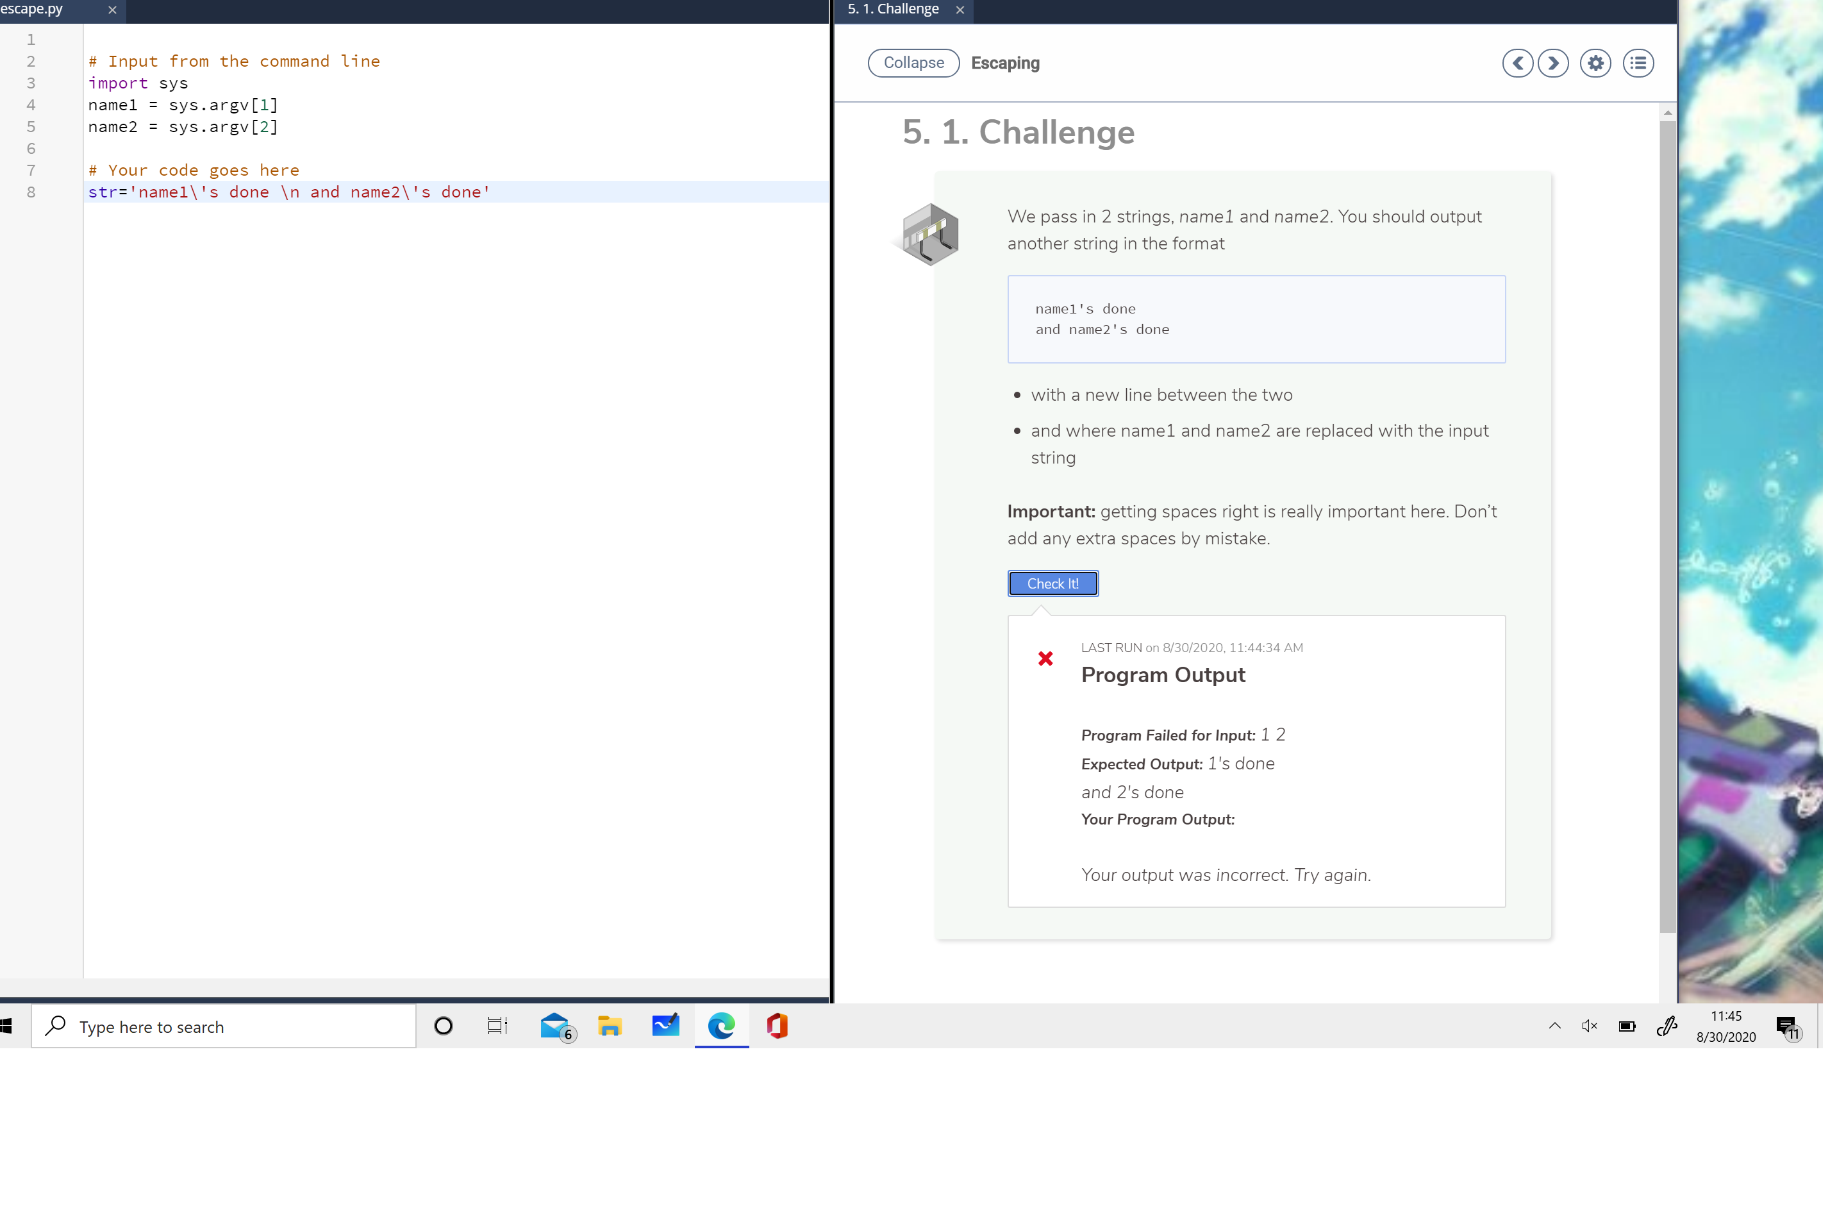Screen dimensions: 1846x1231
Task: Click the Check It! button
Action: click(1052, 583)
